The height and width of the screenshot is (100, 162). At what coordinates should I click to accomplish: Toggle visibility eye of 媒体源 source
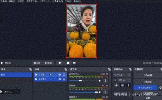point(59,75)
